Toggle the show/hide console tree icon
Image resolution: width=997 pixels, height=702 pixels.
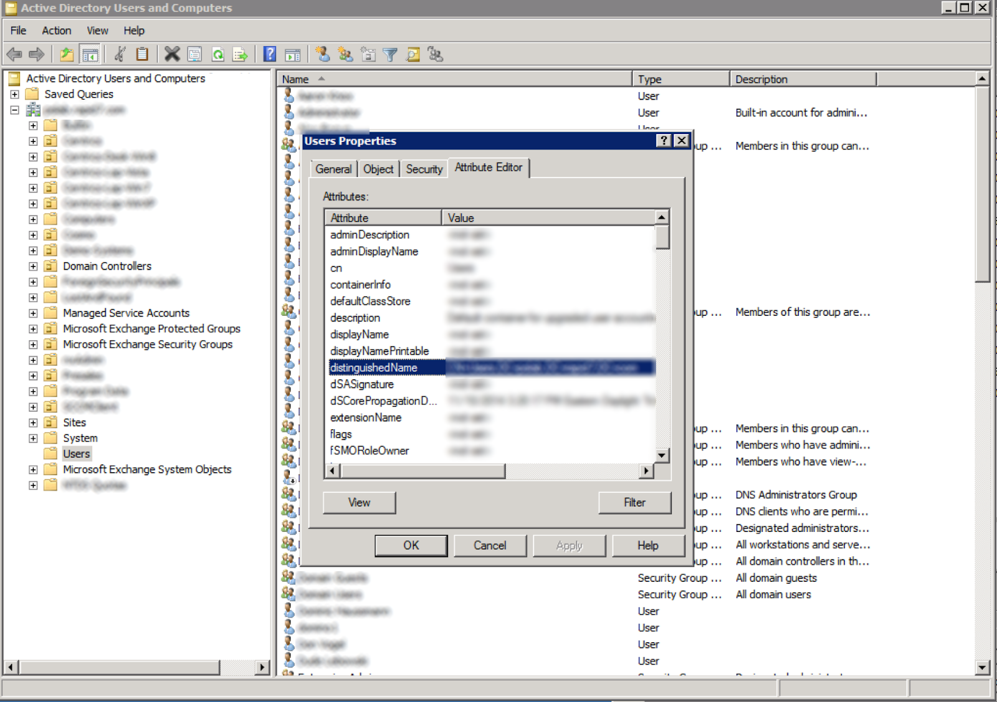coord(90,55)
